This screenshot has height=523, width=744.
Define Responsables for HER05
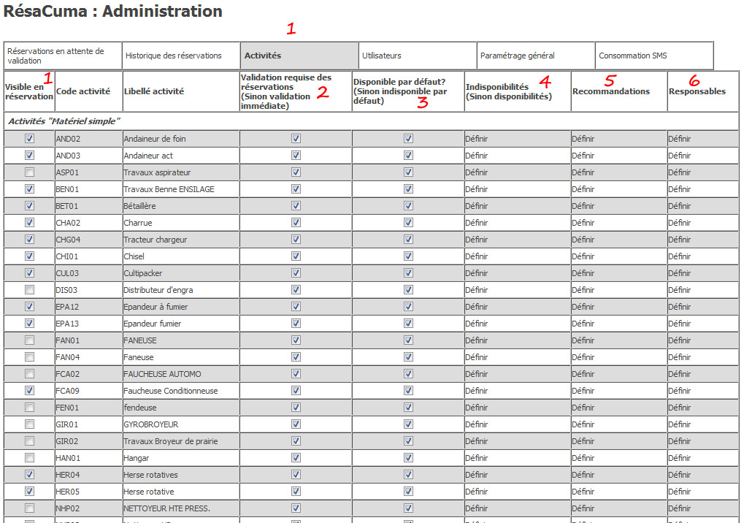pos(680,491)
